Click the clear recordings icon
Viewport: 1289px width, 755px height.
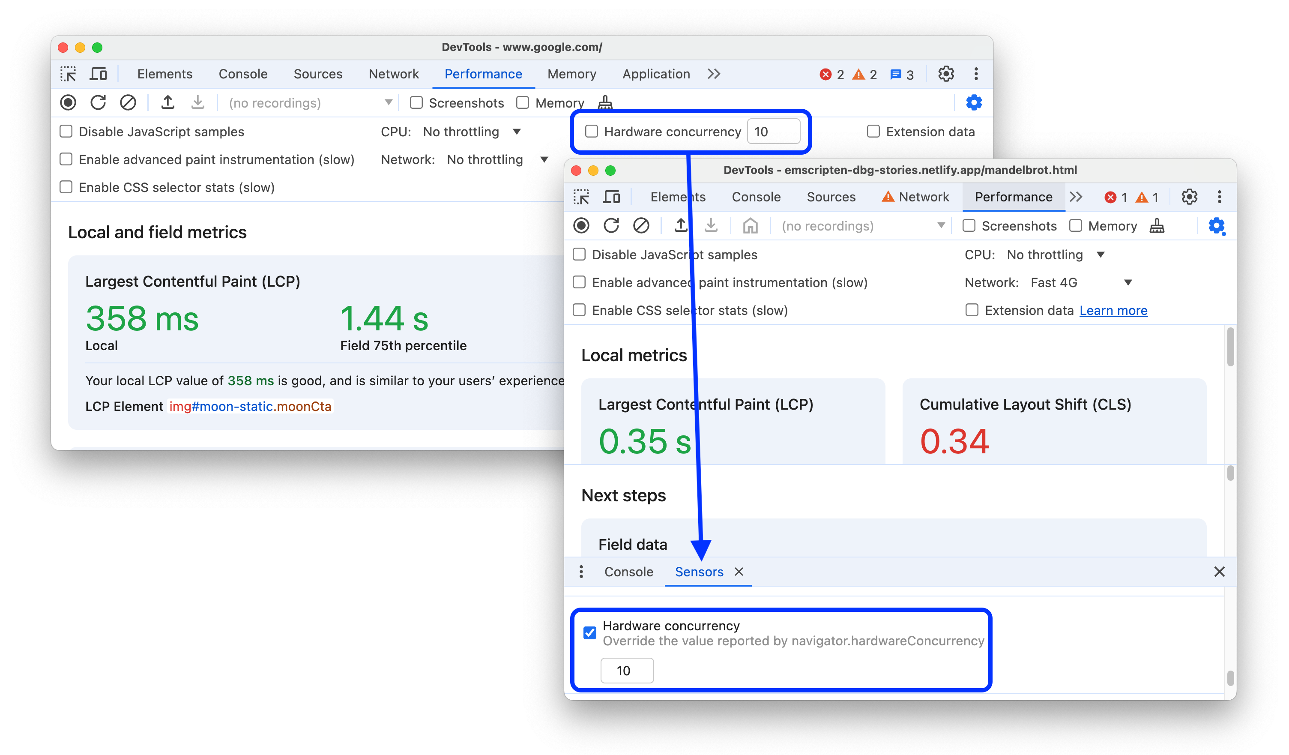129,103
